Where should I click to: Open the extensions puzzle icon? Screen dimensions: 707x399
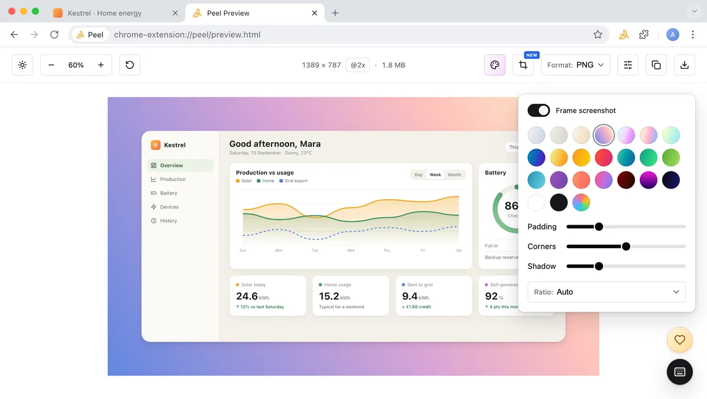[x=644, y=35]
